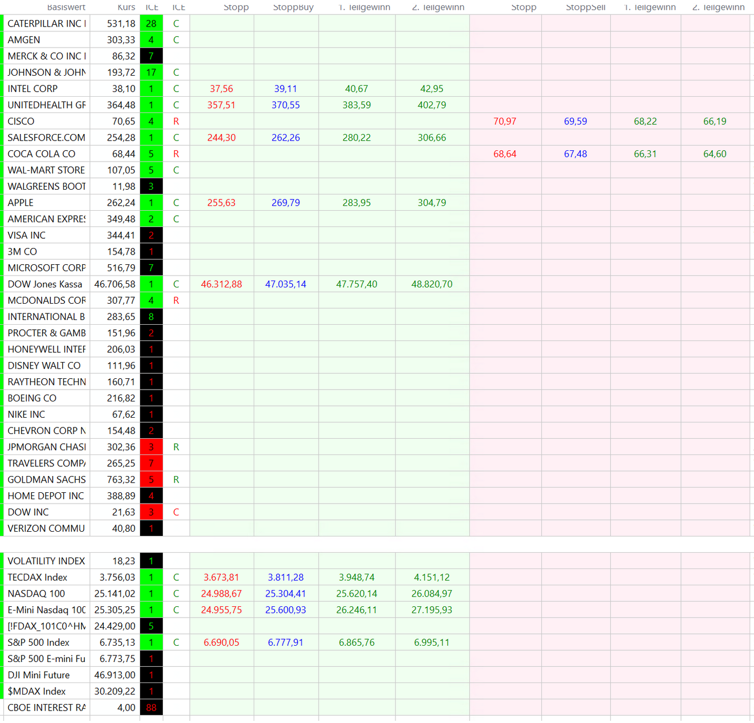The image size is (754, 723).
Task: Select Intel's StoppBuy value 39,11
Action: click(x=285, y=89)
